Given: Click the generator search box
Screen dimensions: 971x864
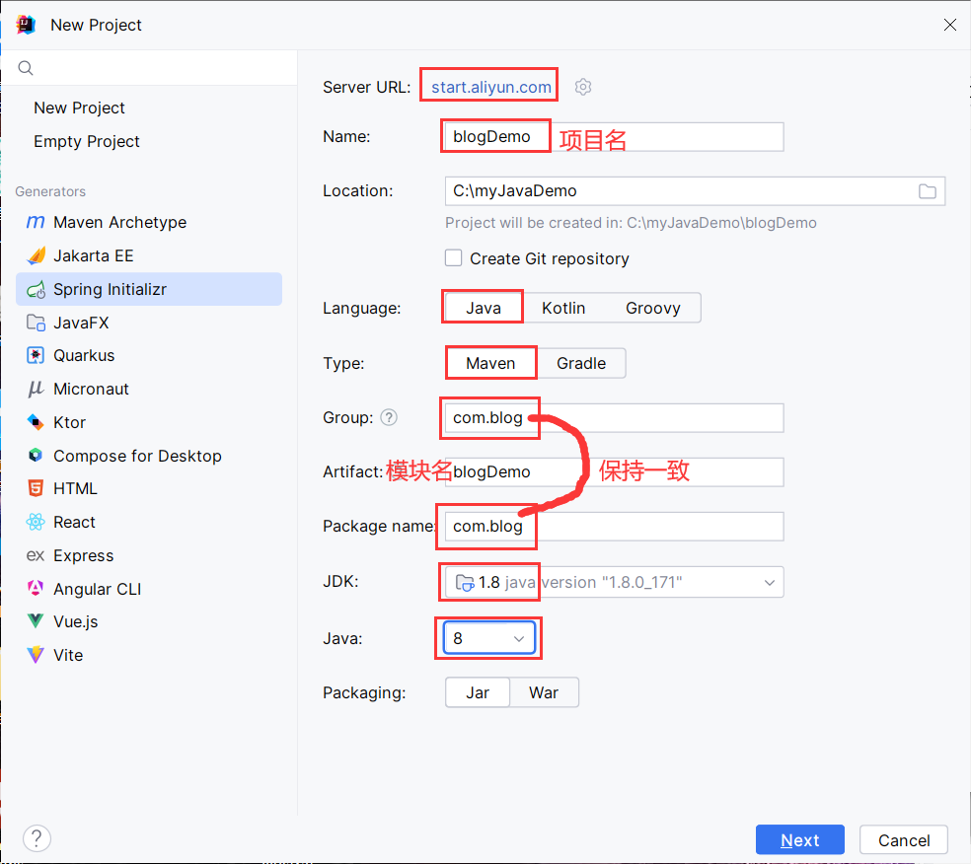Looking at the screenshot, I should (149, 67).
